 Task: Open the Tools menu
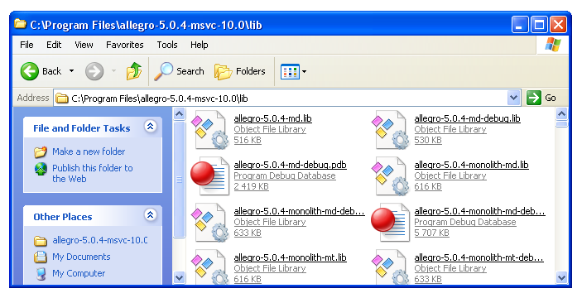pos(167,45)
